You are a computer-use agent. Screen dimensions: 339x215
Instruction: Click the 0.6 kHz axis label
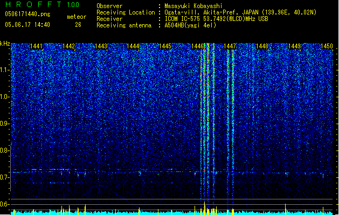click(4, 204)
